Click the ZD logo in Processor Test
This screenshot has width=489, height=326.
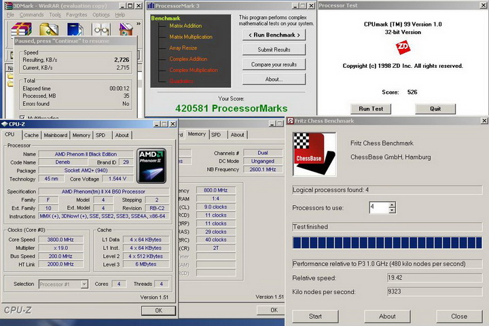tap(403, 48)
